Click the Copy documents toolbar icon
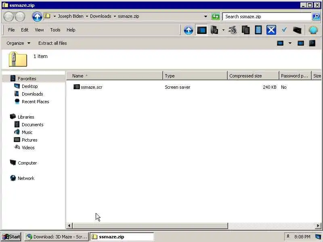Image resolution: width=323 pixels, height=242 pixels. (x=245, y=30)
